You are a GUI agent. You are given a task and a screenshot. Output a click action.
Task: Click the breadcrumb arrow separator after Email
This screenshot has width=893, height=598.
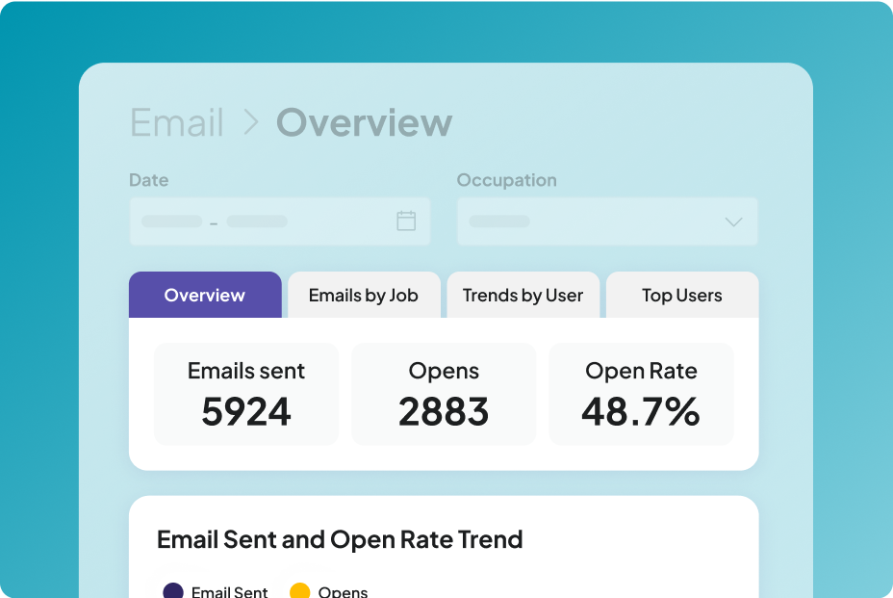(250, 123)
